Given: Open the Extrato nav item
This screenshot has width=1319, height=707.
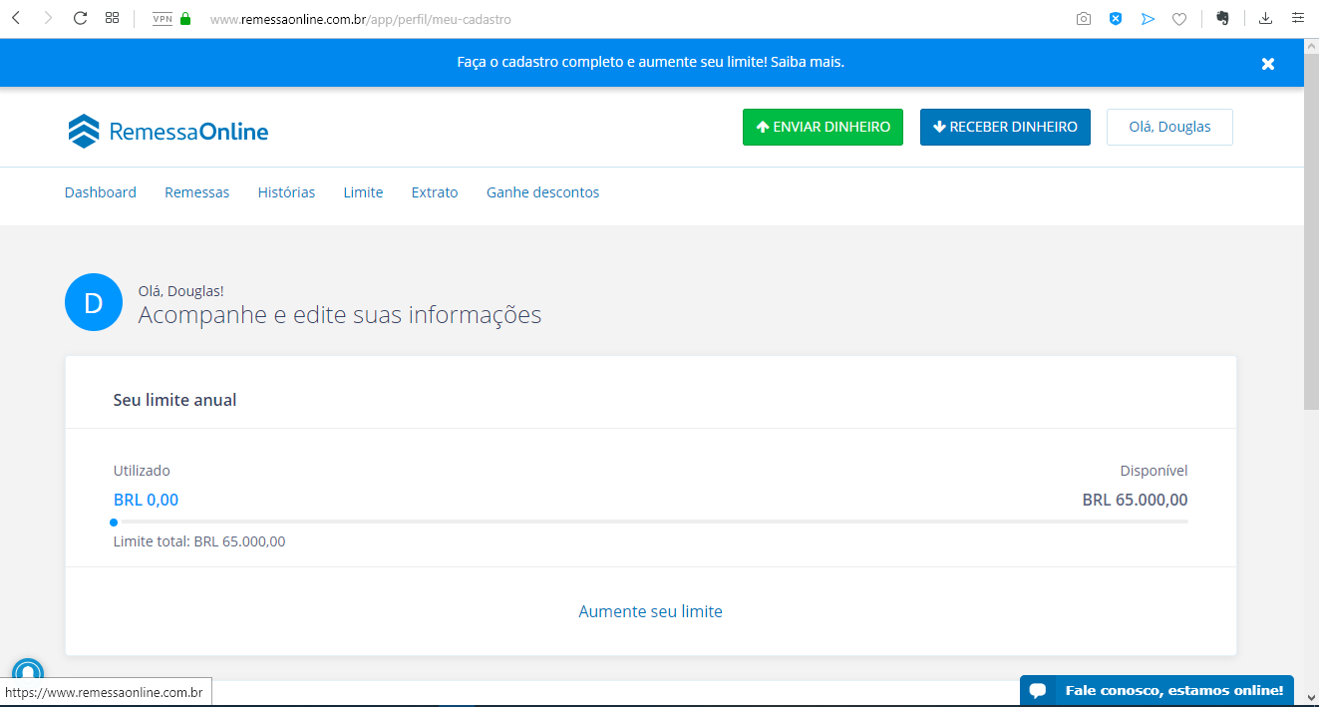Looking at the screenshot, I should [435, 192].
